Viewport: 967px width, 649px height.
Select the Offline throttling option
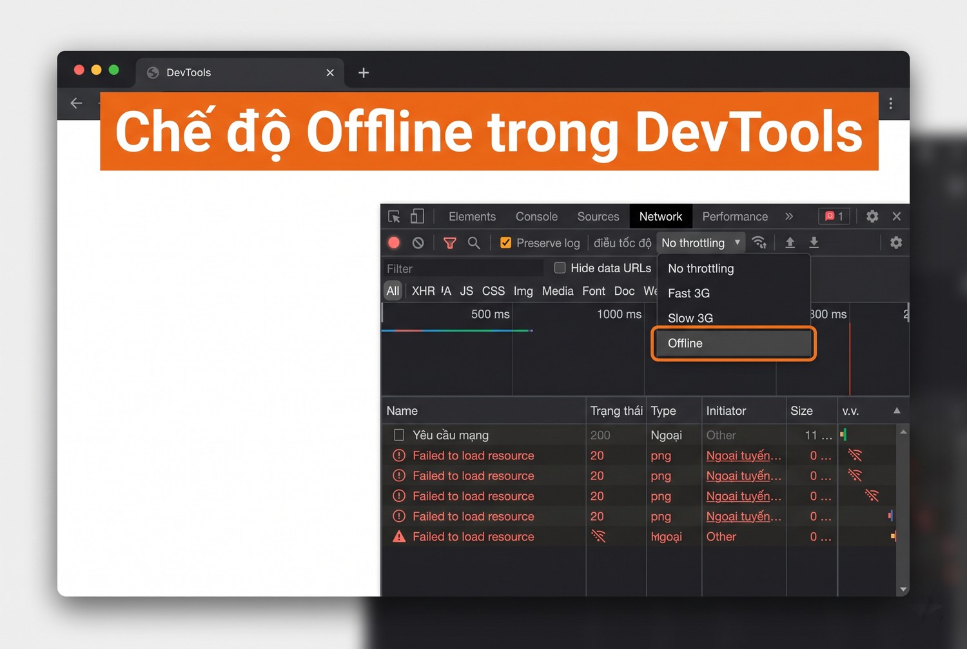click(734, 343)
